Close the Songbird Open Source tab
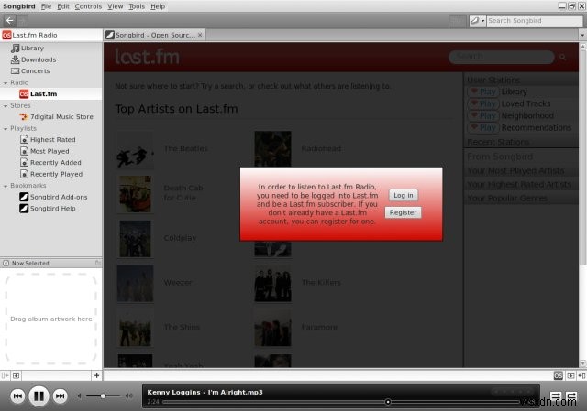The image size is (587, 411). tap(200, 35)
